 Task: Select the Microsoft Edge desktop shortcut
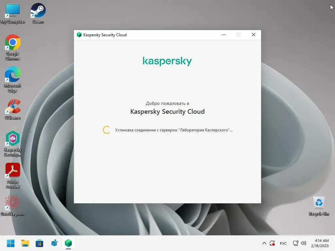point(13,79)
